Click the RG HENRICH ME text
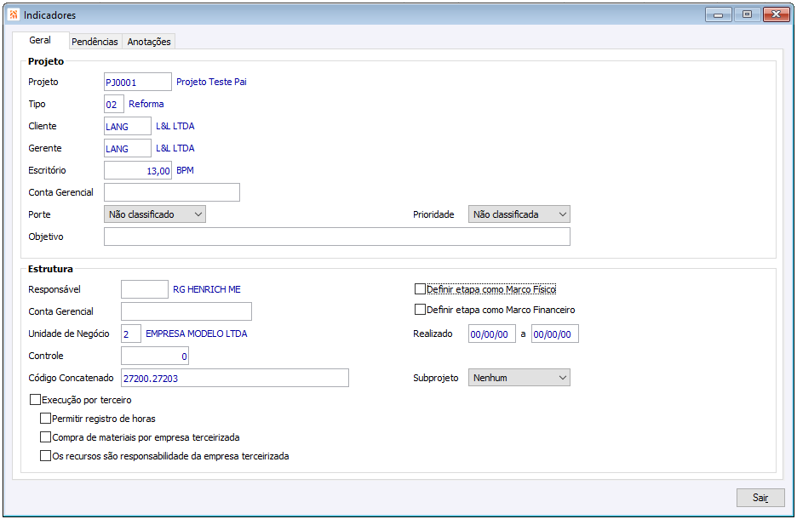This screenshot has height=519, width=797. coord(207,289)
